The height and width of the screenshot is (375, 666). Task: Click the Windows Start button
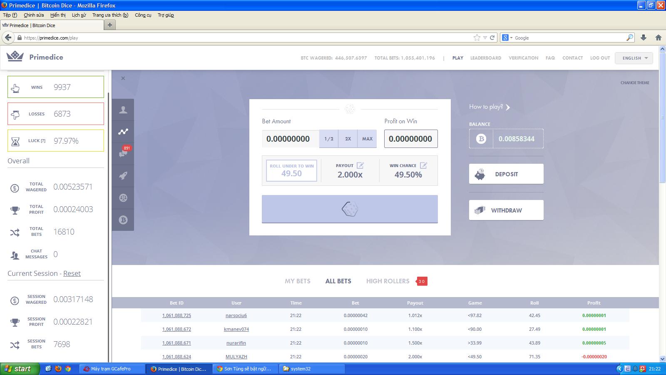[x=20, y=369]
